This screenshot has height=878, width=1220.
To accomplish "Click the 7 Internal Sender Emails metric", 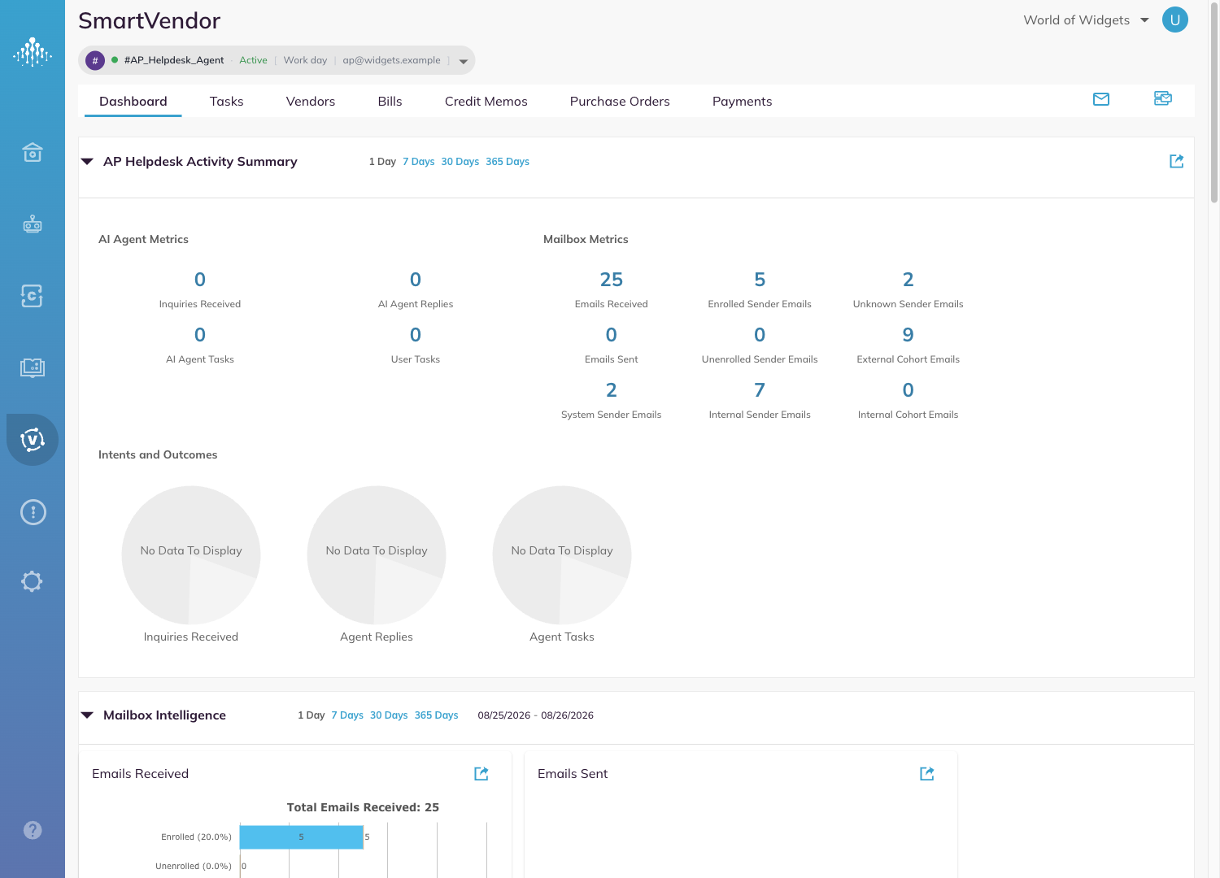I will [x=760, y=390].
